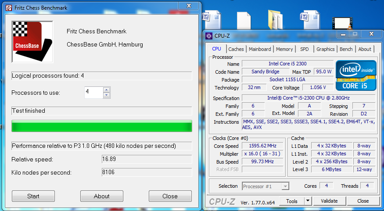Click the Threads count value 4

click(x=367, y=186)
